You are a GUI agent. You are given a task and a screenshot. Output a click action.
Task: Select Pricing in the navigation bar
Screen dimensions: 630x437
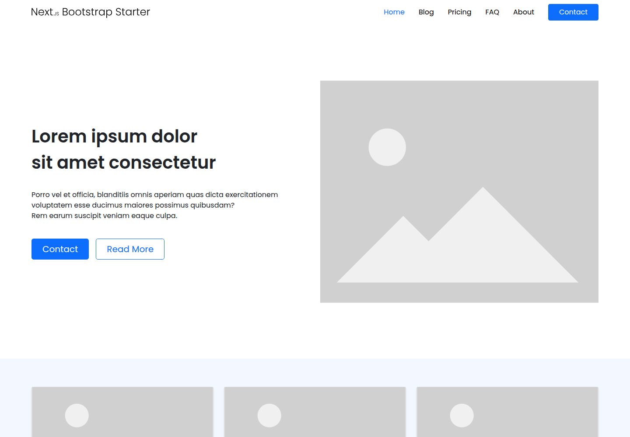459,12
